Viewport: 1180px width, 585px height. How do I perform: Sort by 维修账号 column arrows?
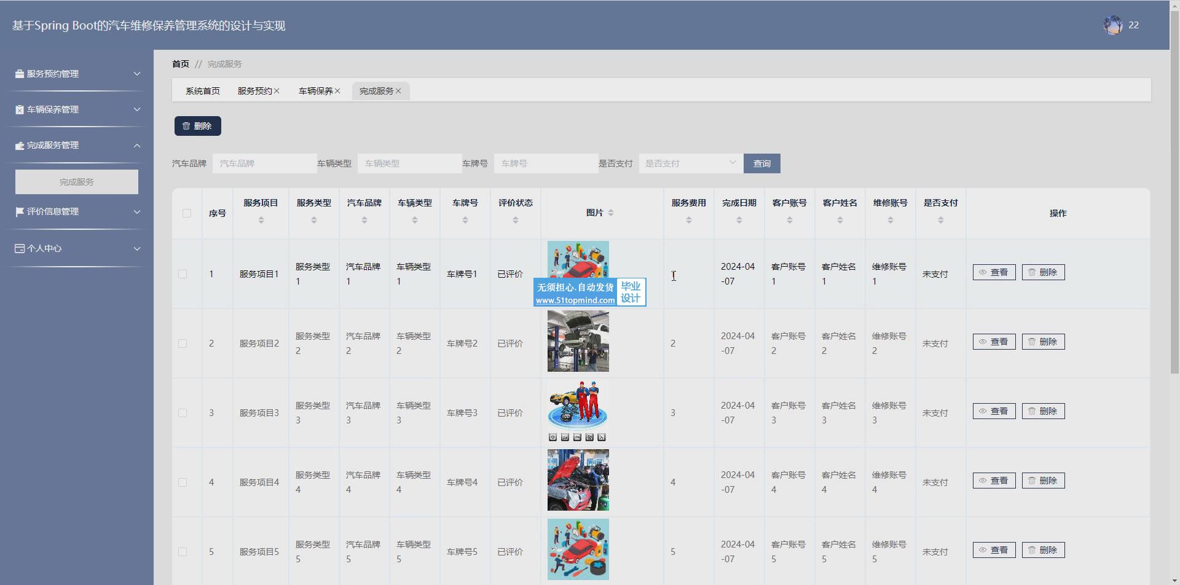point(891,220)
